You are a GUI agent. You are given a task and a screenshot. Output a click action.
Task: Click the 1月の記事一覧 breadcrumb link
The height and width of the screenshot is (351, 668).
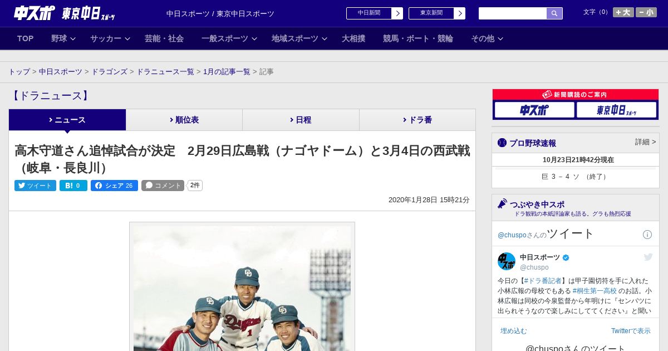[227, 72]
